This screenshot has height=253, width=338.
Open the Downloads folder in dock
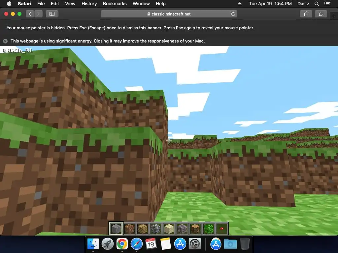[x=230, y=244]
